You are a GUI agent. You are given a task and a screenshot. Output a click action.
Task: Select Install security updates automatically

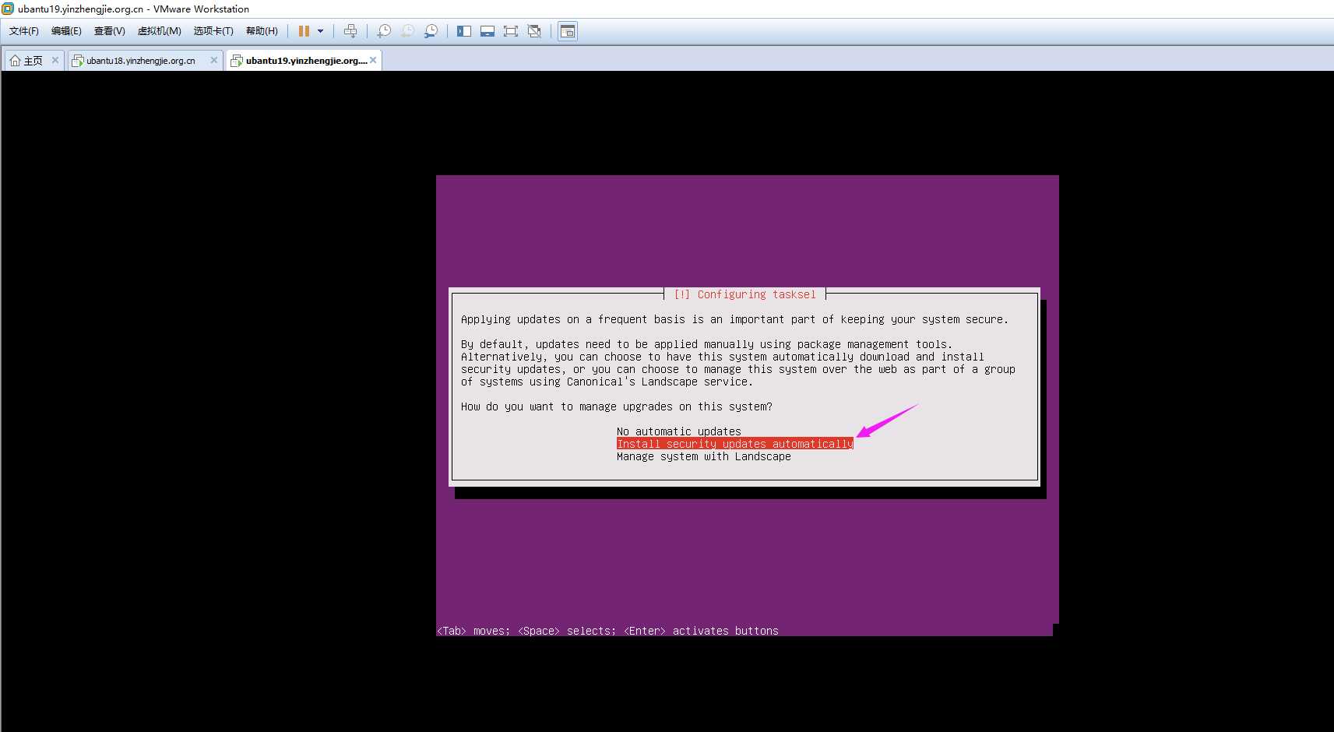coord(734,444)
